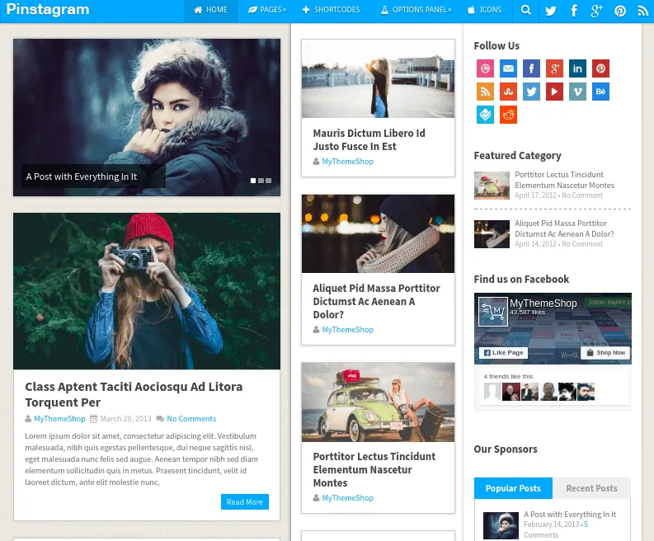
Task: Click the Read More button
Action: (245, 501)
